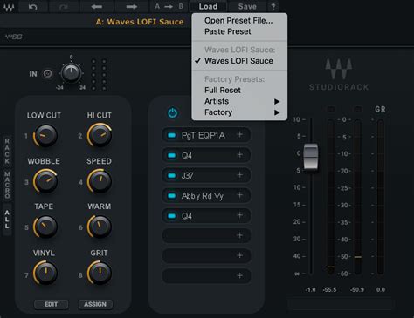Click the left meter peak -55.5
Image resolution: width=414 pixels, height=318 pixels.
(x=329, y=290)
